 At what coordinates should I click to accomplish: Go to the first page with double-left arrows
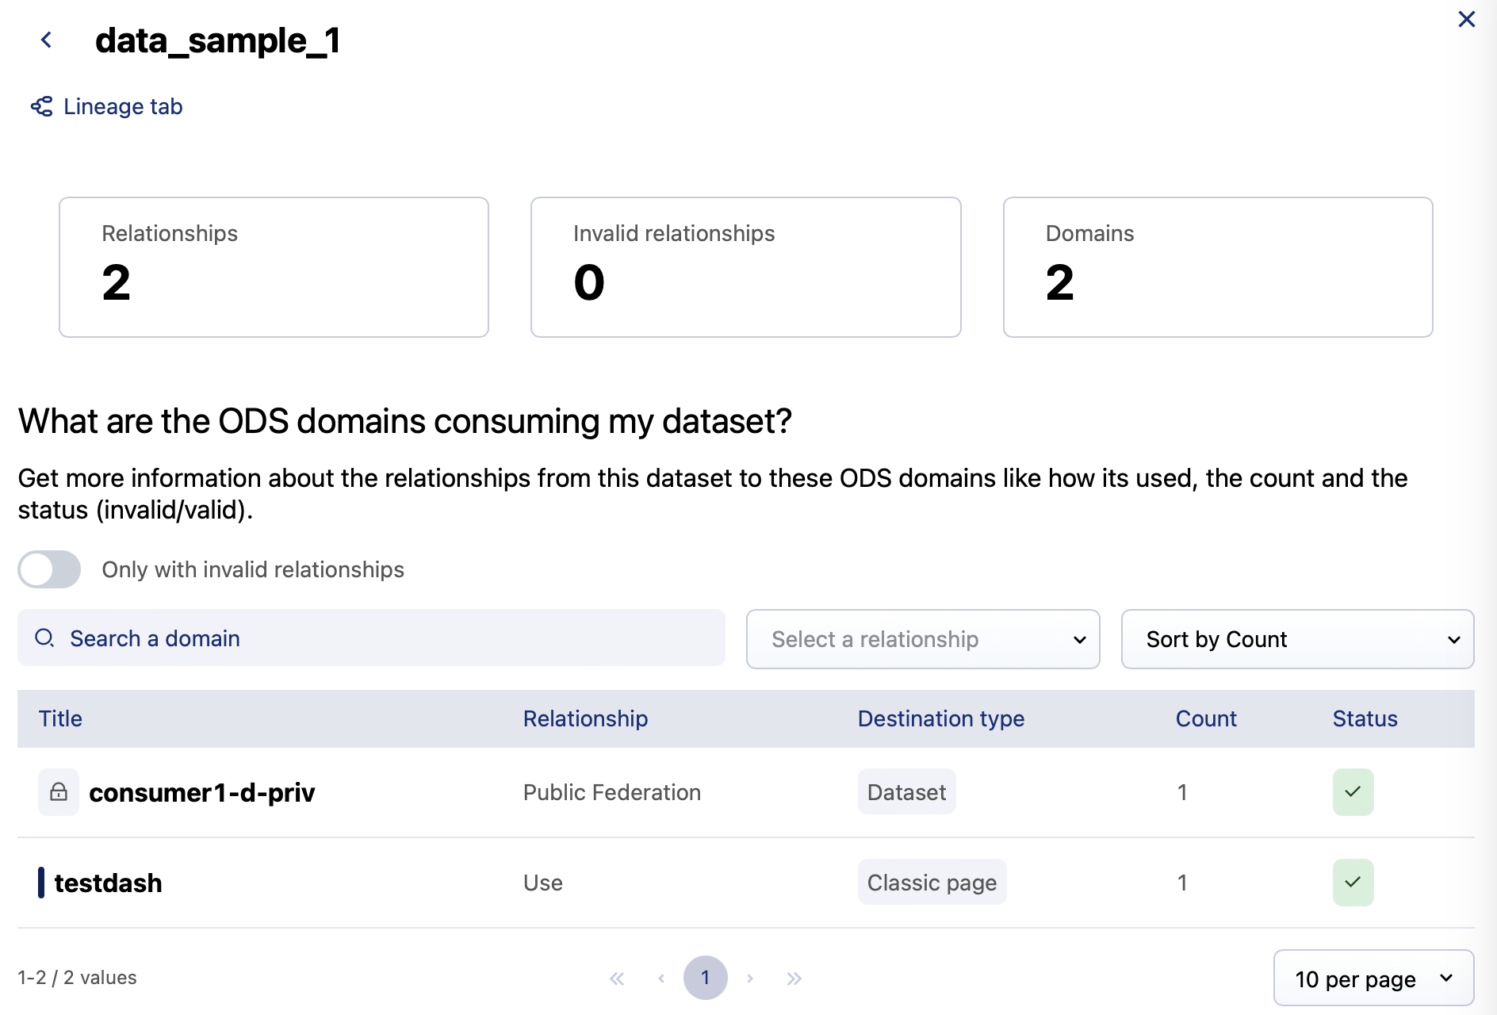[617, 979]
